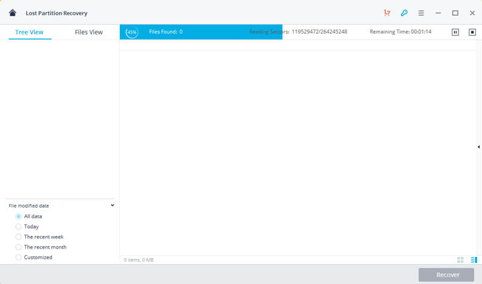Click the Lost Partition Recovery title
This screenshot has height=284, width=482.
click(57, 13)
